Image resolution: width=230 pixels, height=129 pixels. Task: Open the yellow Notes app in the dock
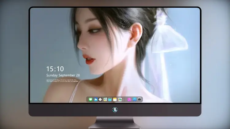point(115,99)
